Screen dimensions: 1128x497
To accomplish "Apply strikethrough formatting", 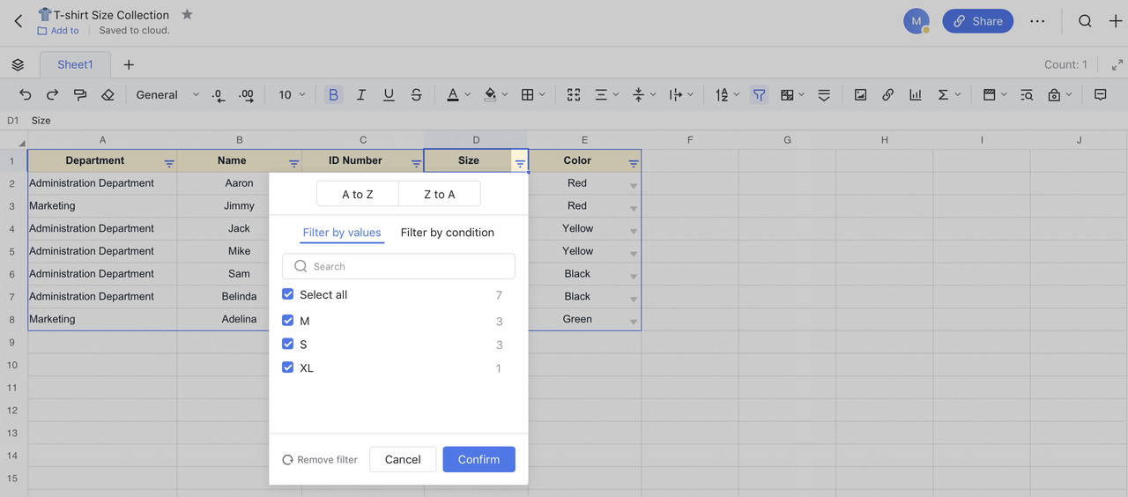I will point(416,95).
